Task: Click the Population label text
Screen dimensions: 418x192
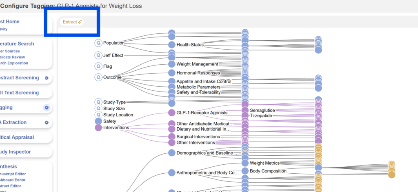Action: coord(114,43)
